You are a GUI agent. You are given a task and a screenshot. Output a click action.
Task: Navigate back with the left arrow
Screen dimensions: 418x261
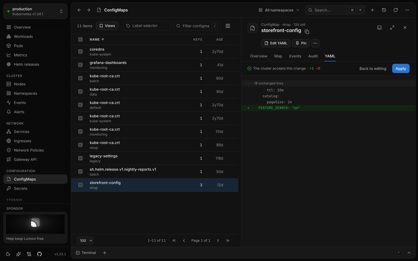(x=79, y=10)
